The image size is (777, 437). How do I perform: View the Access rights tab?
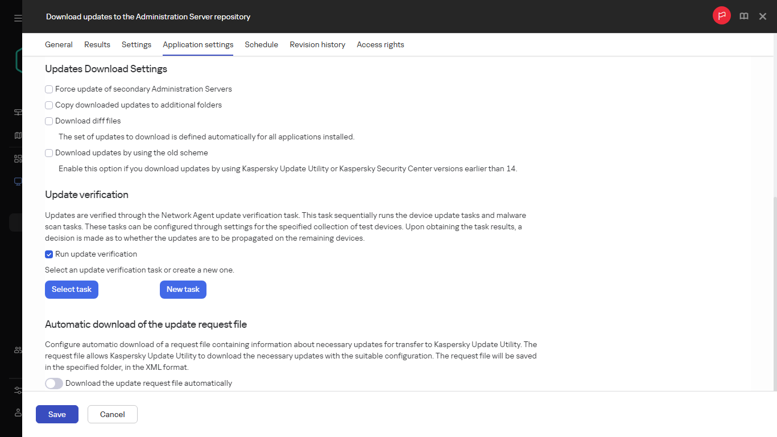[x=380, y=44]
